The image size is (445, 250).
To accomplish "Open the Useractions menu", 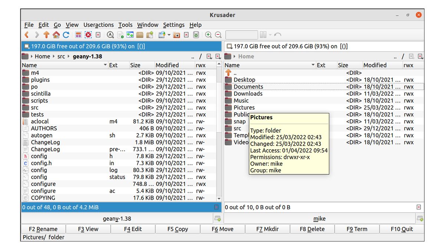I will 98,25.
